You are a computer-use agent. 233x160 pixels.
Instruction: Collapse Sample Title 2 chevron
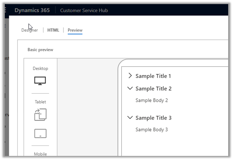point(130,88)
